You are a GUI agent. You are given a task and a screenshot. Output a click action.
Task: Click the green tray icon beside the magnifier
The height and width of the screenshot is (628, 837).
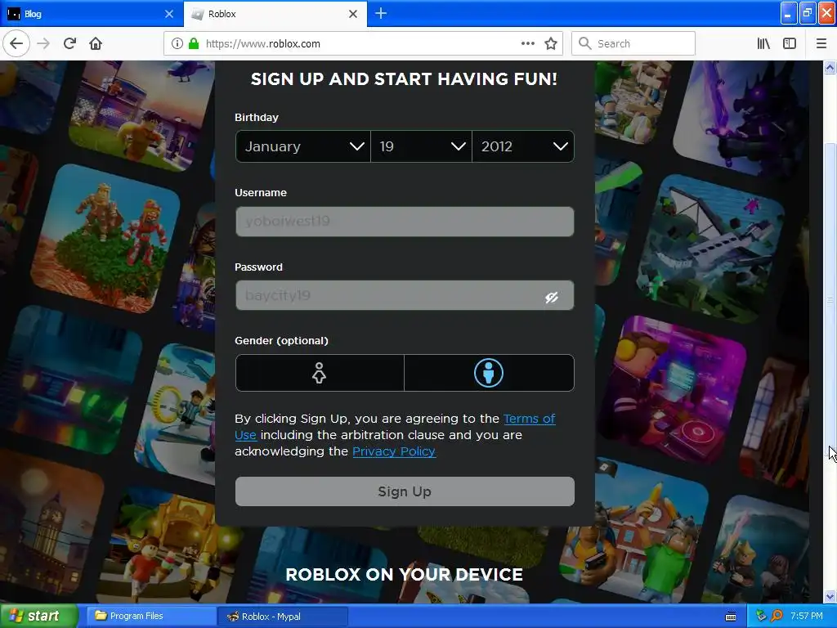coord(761,616)
